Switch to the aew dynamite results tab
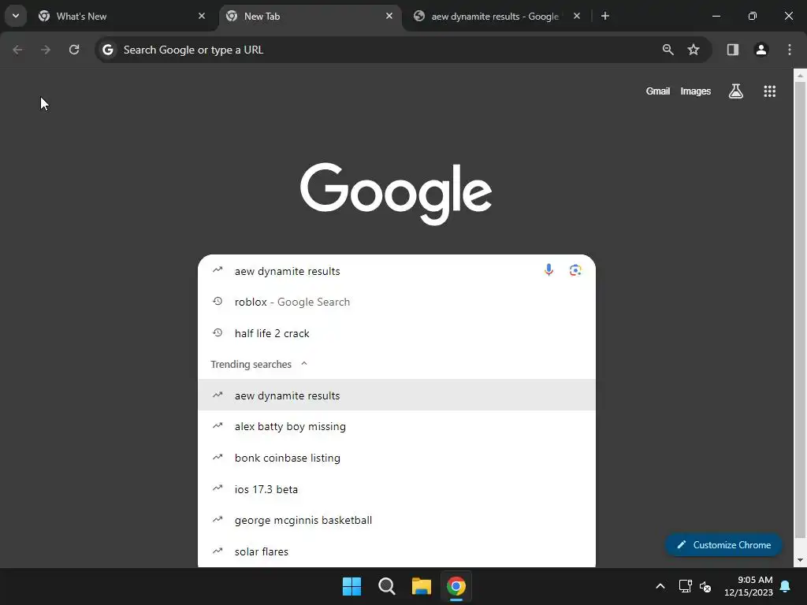This screenshot has width=807, height=605. tap(497, 16)
